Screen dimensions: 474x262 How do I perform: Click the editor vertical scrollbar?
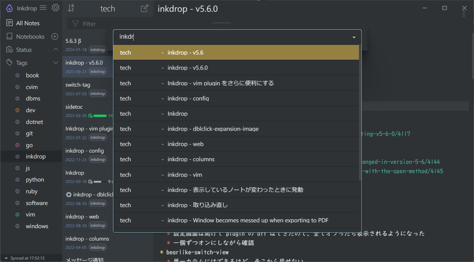coord(472,56)
